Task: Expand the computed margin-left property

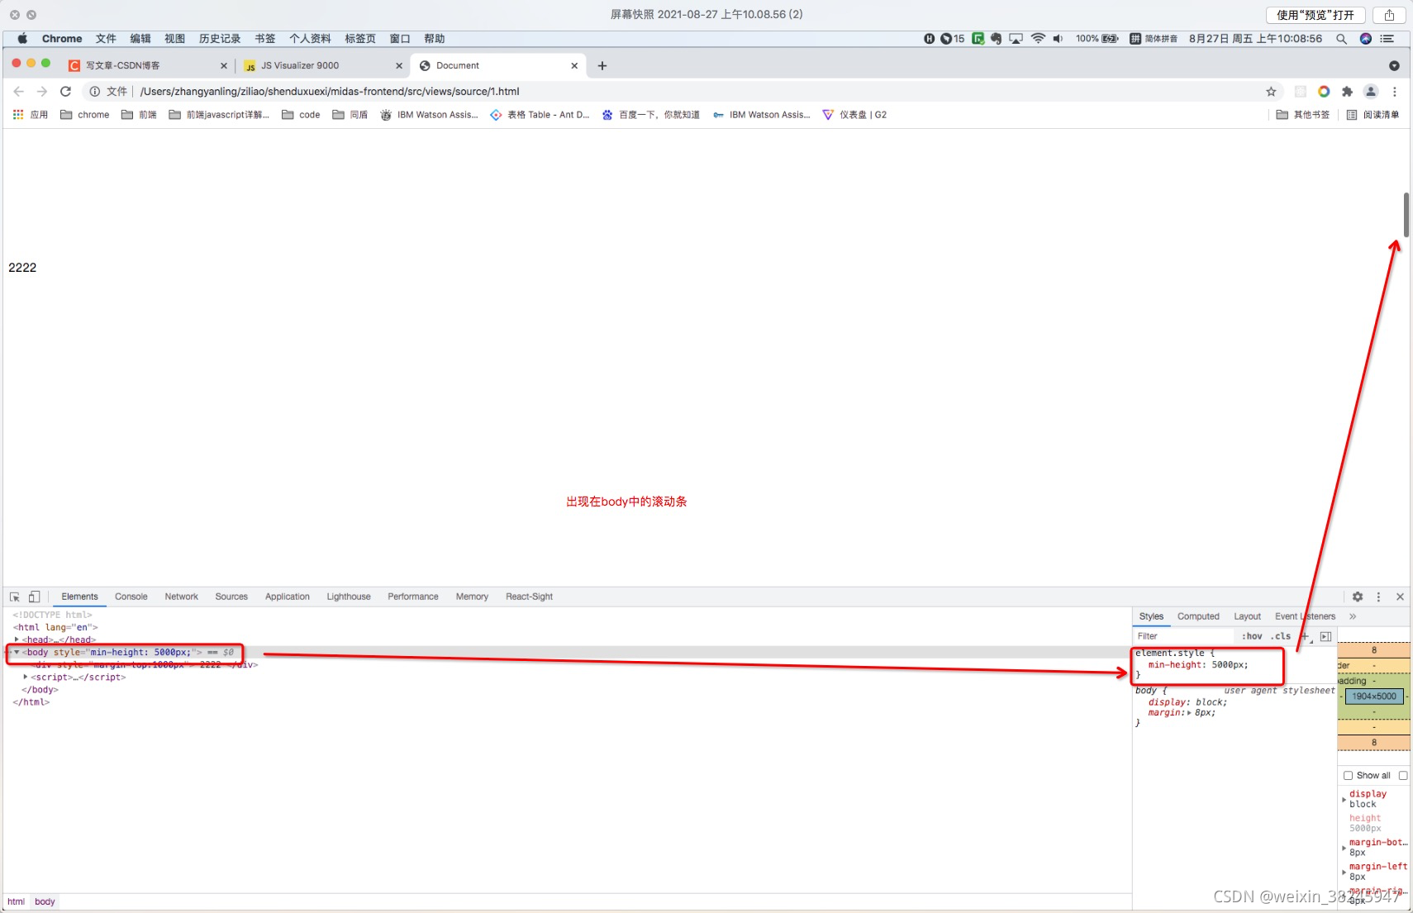Action: [1344, 872]
